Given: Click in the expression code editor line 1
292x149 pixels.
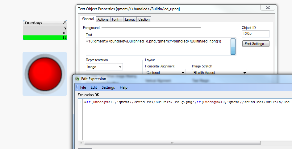Looking at the screenshot, I should point(187,102).
